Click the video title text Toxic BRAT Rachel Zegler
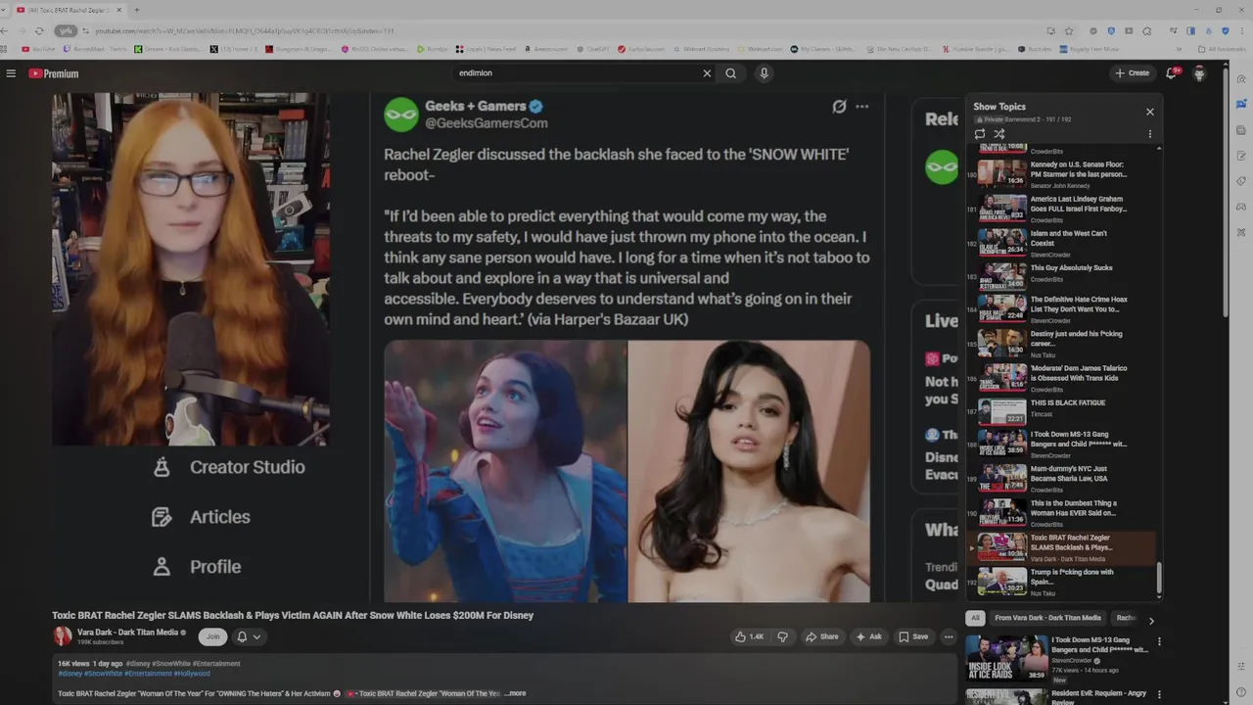This screenshot has width=1253, height=705. (x=293, y=616)
